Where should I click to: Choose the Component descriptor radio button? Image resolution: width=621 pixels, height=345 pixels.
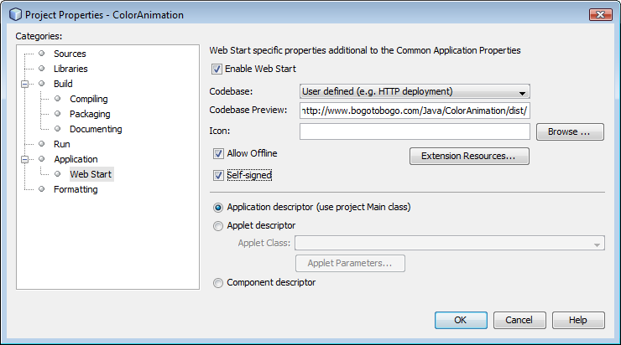coord(218,283)
